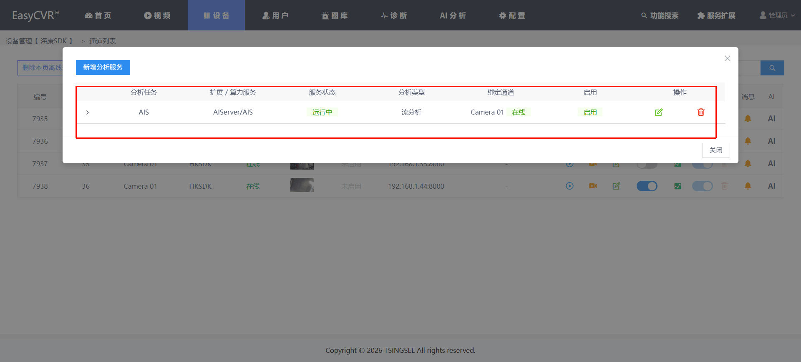This screenshot has height=362, width=801.
Task: Click the AI icon in row 7936
Action: click(771, 141)
